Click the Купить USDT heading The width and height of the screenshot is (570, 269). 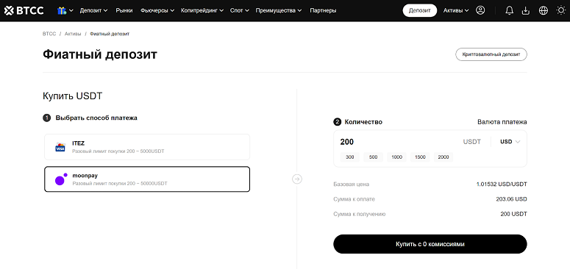[73, 96]
